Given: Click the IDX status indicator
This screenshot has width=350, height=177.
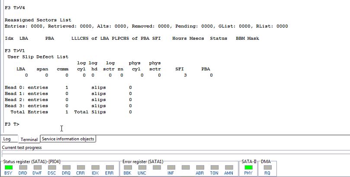Looking at the screenshot, I should (x=95, y=168).
